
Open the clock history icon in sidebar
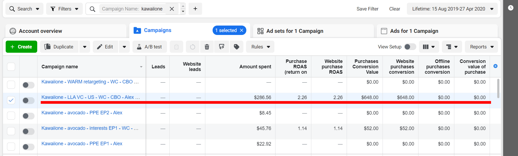coord(510,8)
